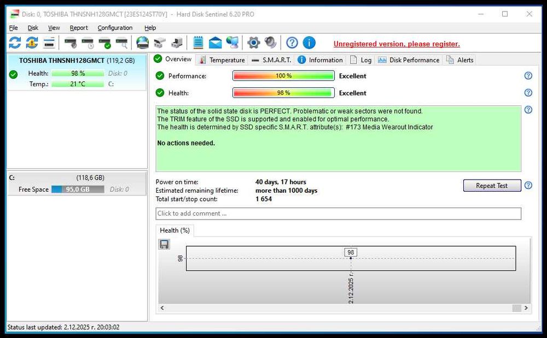The image size is (547, 338).
Task: Click the disk icon with clock badge
Action: pyautogui.click(x=88, y=43)
